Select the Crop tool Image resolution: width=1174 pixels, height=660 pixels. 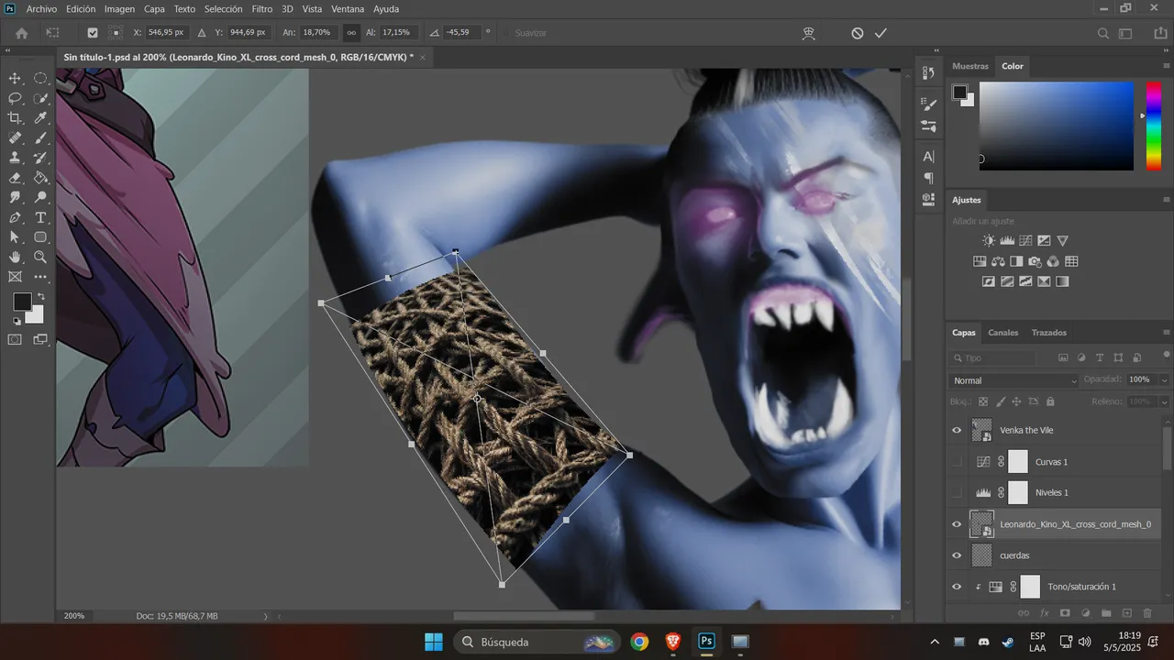point(16,118)
